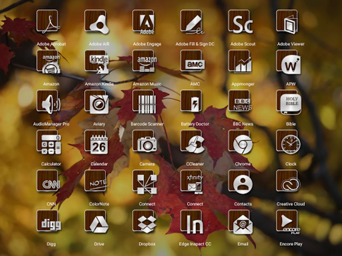
Task: Open the Barcode Scanner icon
Action: (144, 102)
